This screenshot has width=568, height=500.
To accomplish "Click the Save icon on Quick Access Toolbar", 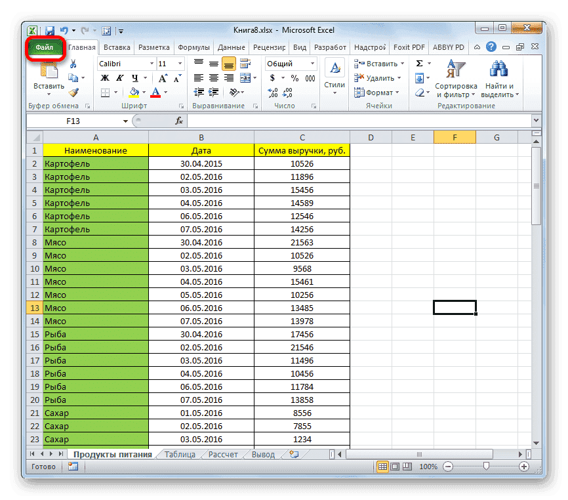I will pyautogui.click(x=49, y=30).
